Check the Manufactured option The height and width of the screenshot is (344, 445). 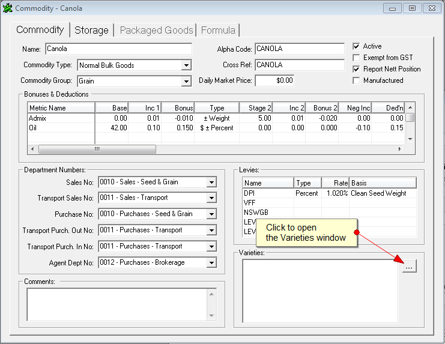[x=356, y=80]
